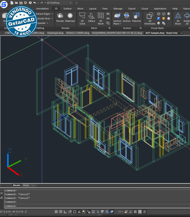Toggle ortho mode in status bar

click(x=65, y=212)
